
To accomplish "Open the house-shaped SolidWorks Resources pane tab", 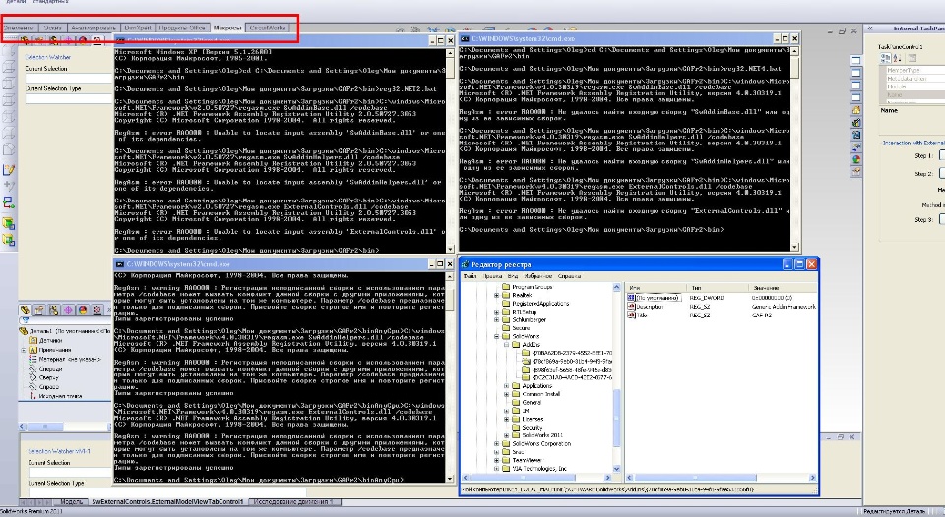I will pyautogui.click(x=855, y=109).
